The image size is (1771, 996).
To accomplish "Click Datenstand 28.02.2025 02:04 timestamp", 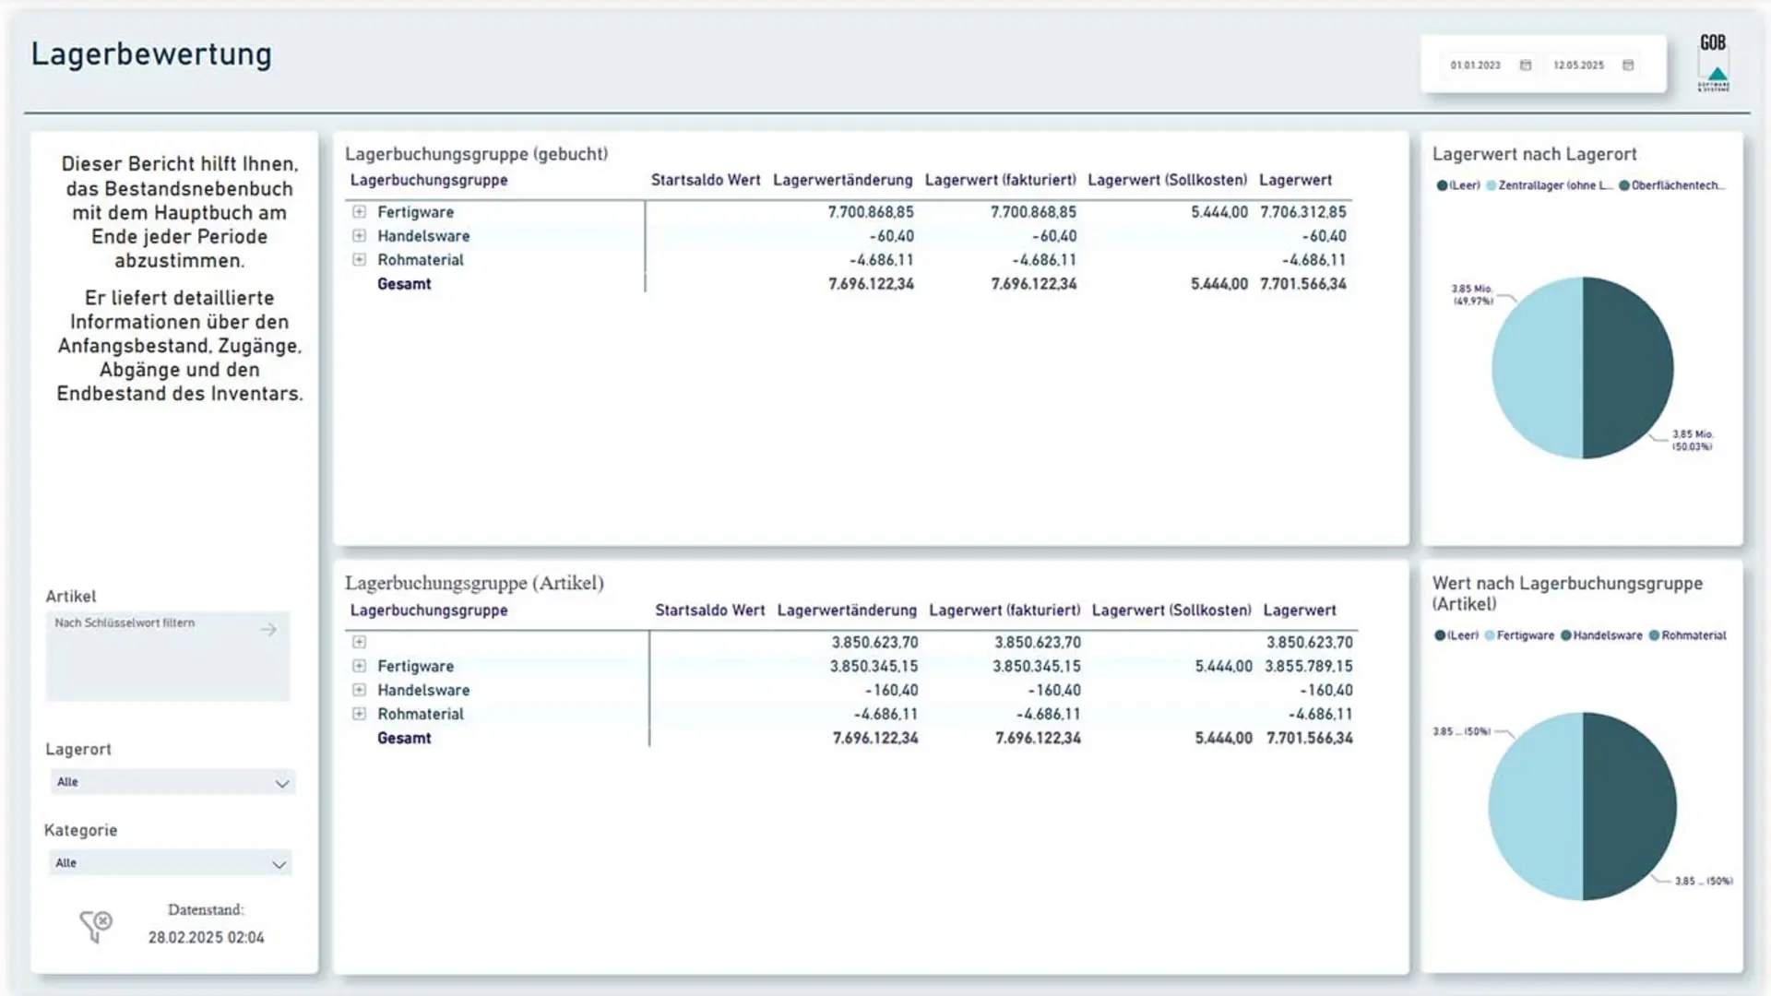I will [207, 937].
